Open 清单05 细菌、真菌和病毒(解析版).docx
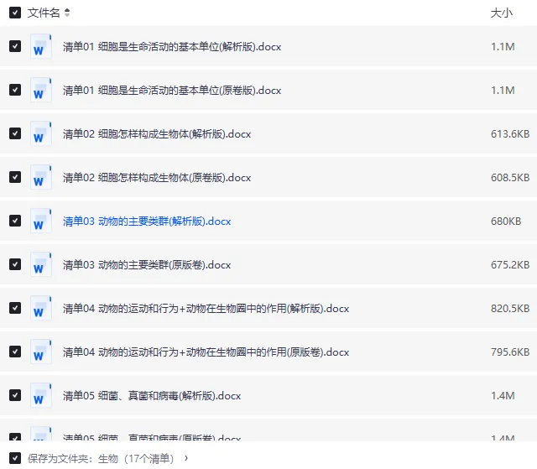The width and height of the screenshot is (537, 469). coord(152,396)
